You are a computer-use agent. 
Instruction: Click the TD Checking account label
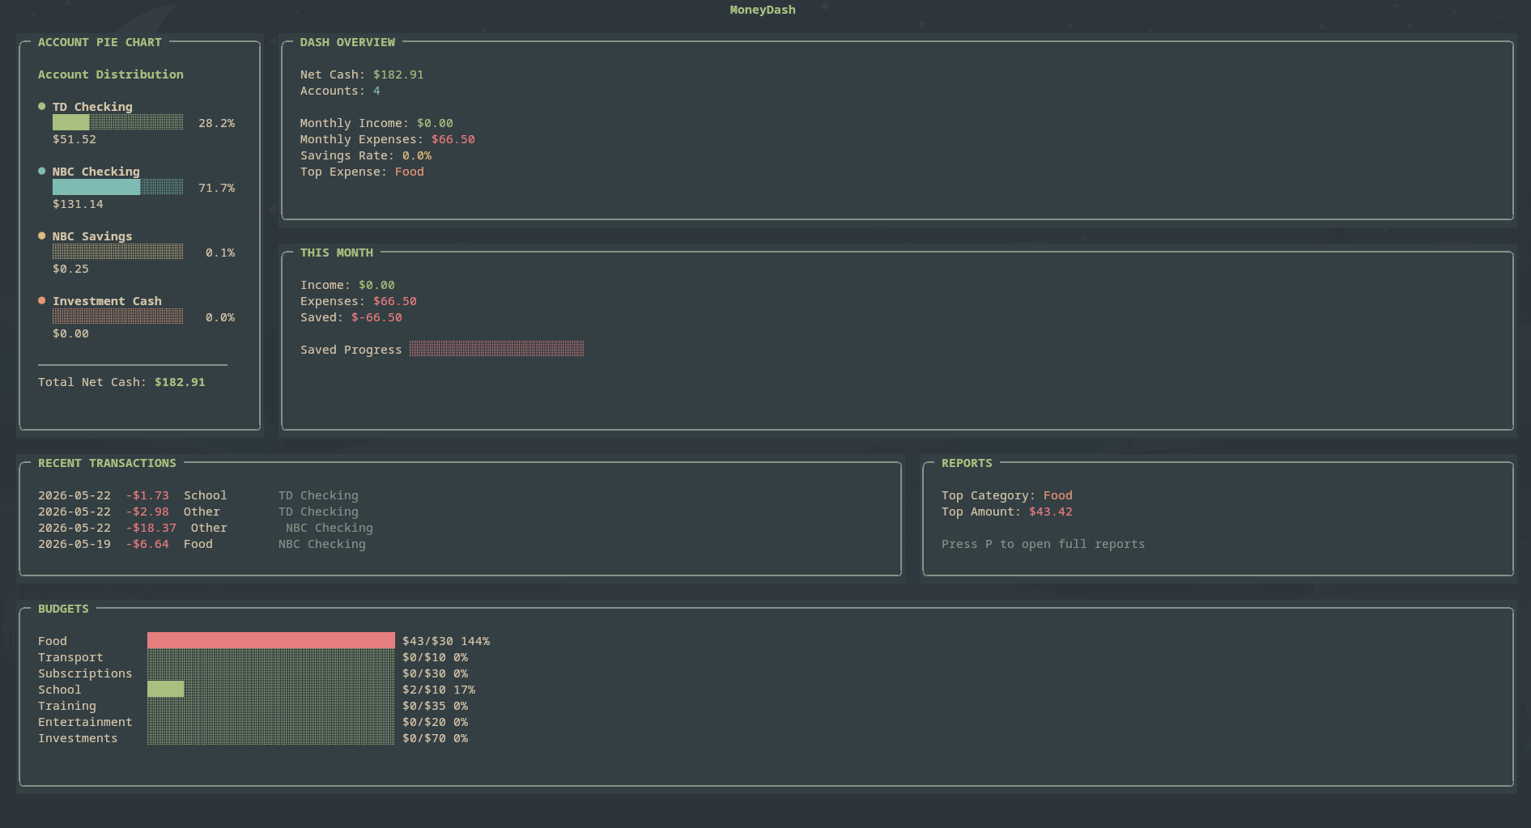tap(92, 107)
